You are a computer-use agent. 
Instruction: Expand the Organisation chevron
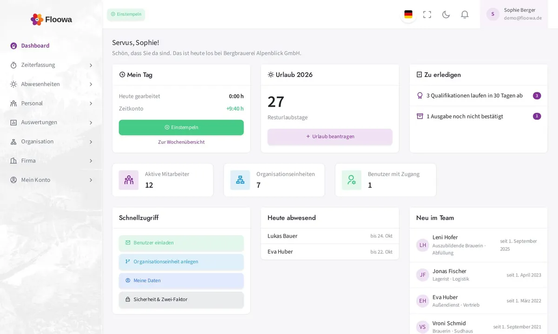(91, 142)
